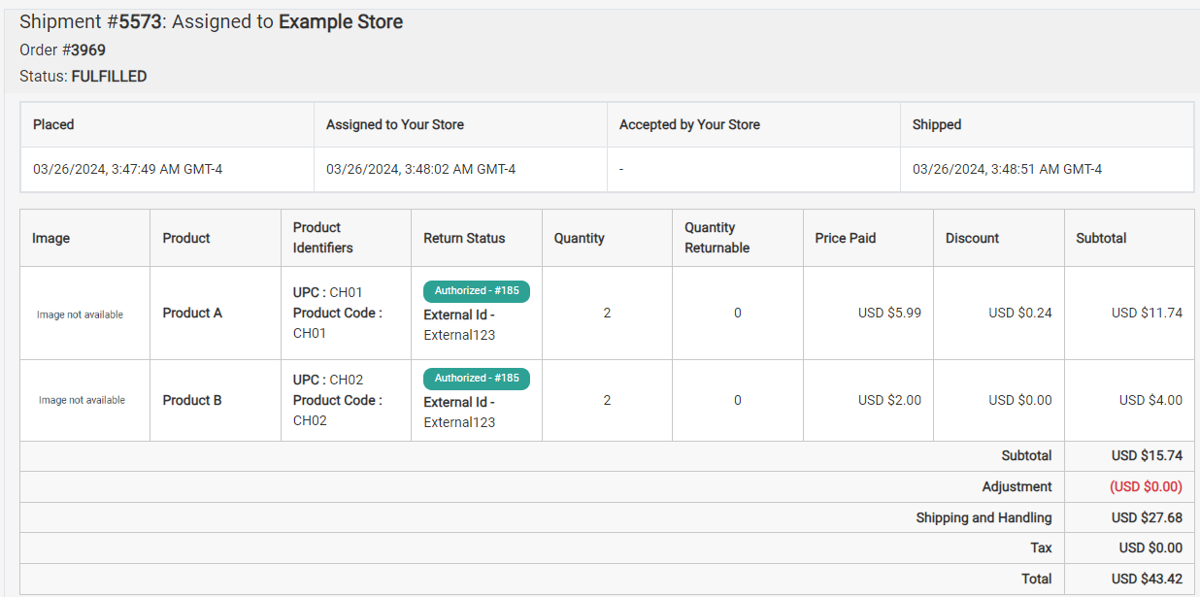Click the Example Store name
Viewport: 1200px width, 597px height.
[x=341, y=21]
